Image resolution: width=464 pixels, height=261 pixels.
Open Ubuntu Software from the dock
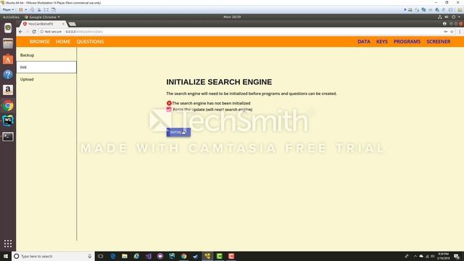[8, 59]
